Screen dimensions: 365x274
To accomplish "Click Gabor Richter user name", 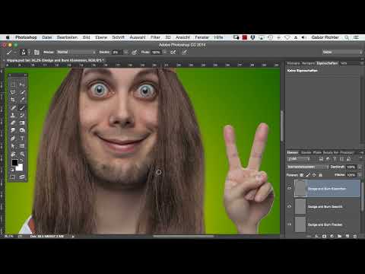I will tap(325, 37).
